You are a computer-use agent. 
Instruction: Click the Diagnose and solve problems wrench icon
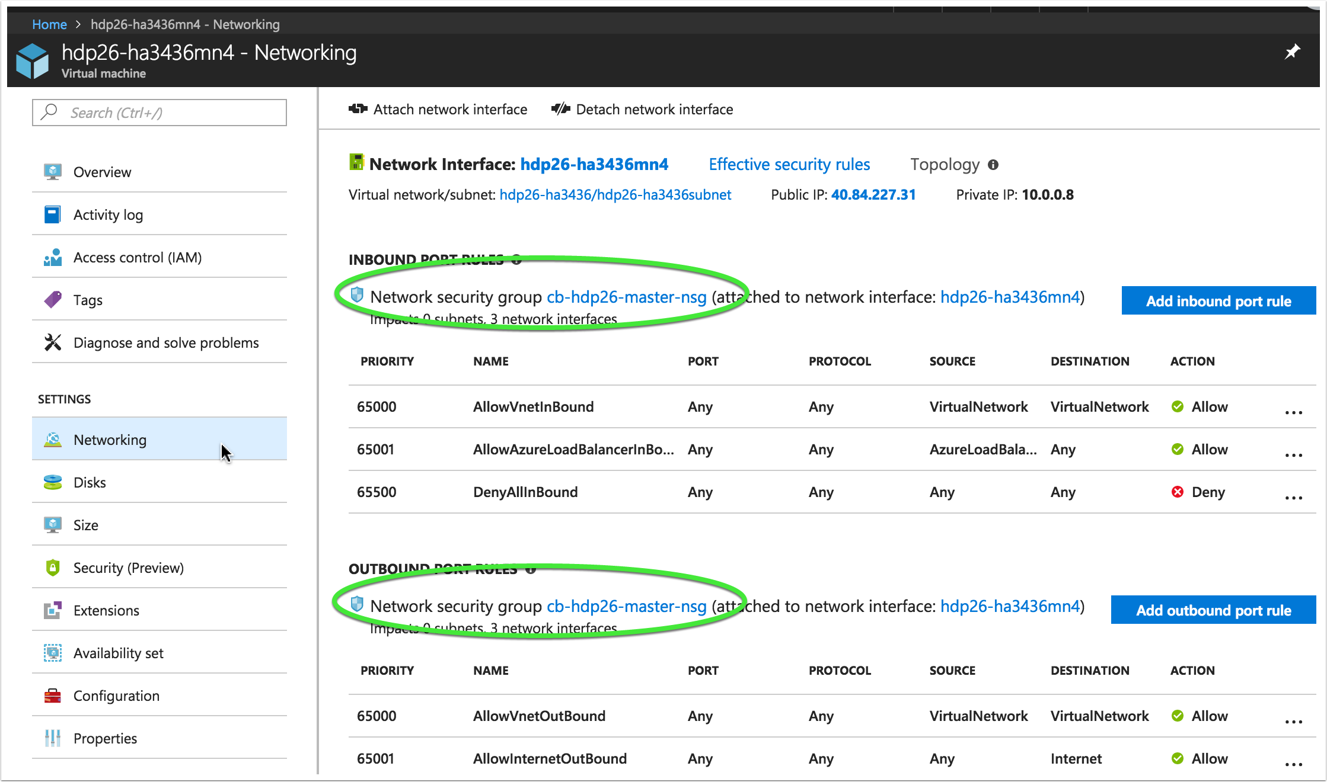point(53,342)
